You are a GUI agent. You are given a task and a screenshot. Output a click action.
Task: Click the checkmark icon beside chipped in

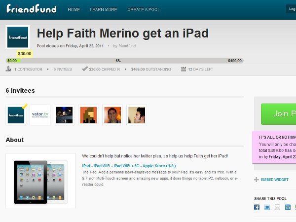85,69
